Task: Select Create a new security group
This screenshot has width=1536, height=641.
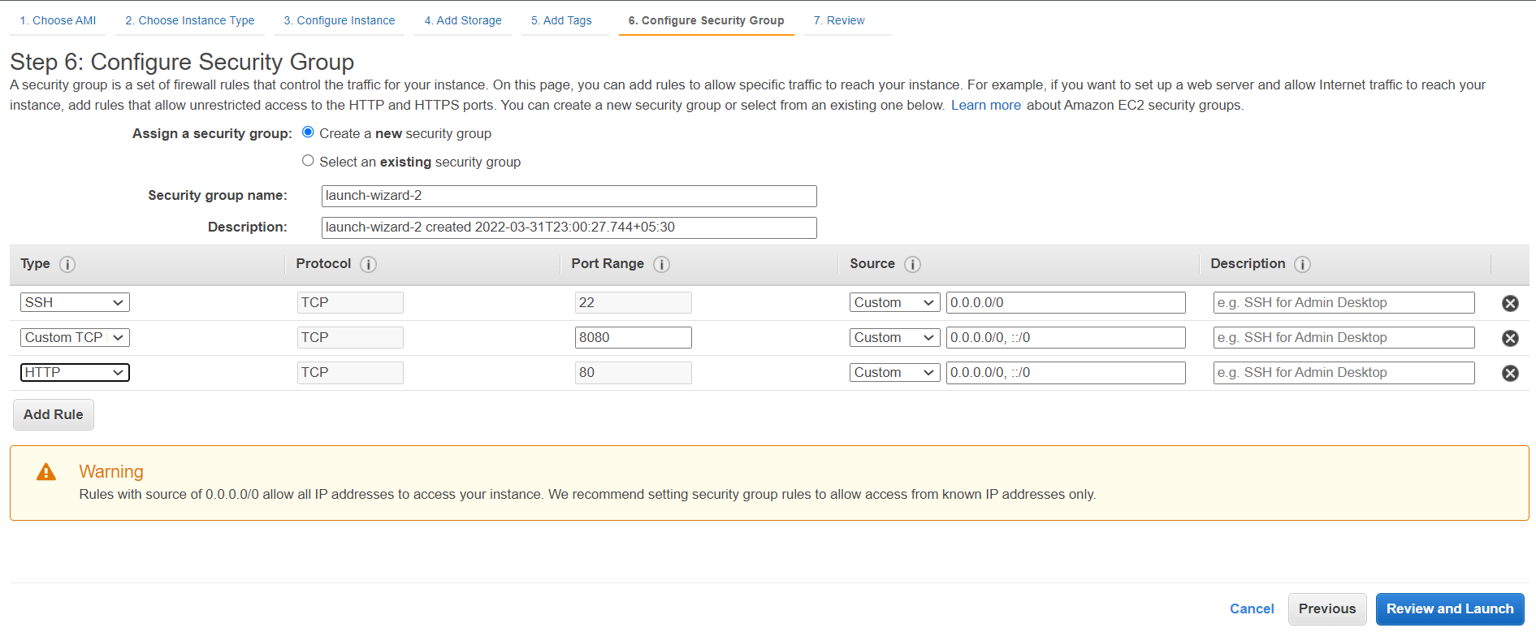Action: point(308,132)
